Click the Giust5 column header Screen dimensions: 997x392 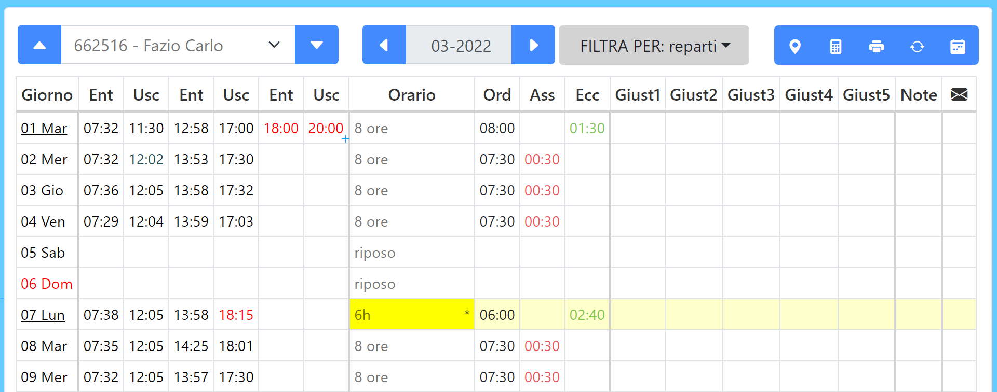[x=866, y=95]
